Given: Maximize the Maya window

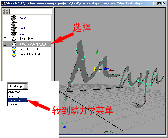Looking at the screenshot, I should click(159, 3).
